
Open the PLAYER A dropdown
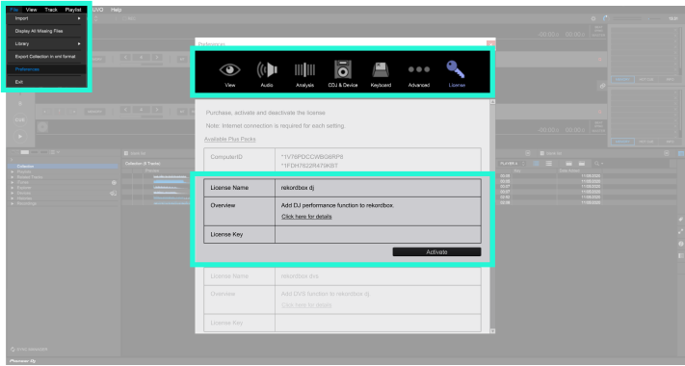[512, 164]
